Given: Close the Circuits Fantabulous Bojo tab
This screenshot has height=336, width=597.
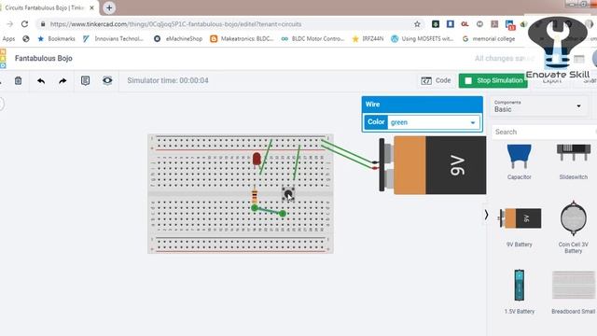Looking at the screenshot, I should [x=91, y=7].
